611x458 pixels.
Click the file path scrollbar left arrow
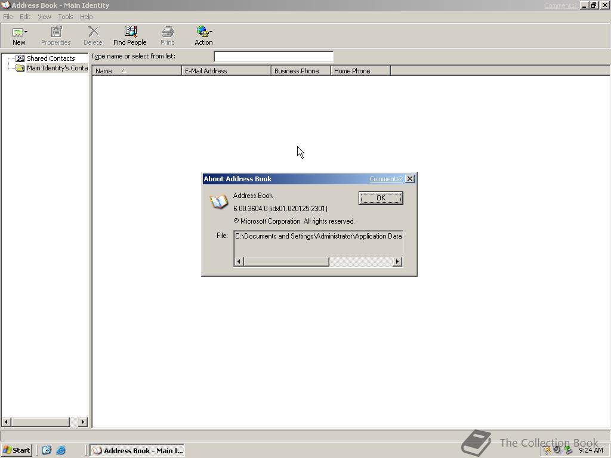[x=239, y=262]
